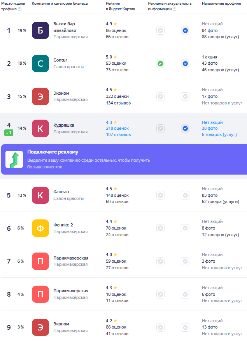Image resolution: width=247 pixels, height=341 pixels.
Task: Click the avatar in rank 8 Парикмахерская row
Action: [40, 294]
